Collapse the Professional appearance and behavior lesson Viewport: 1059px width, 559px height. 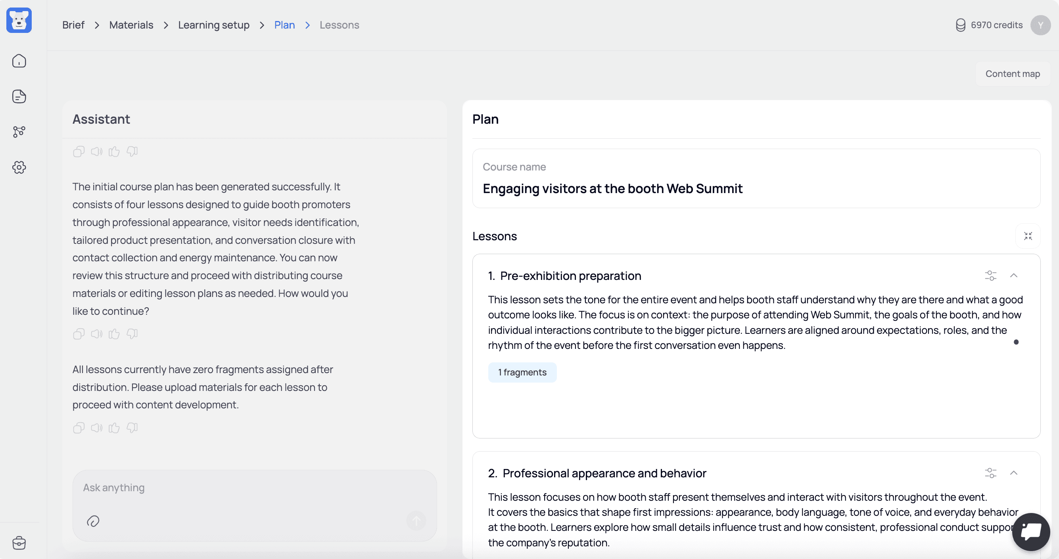tap(1013, 473)
